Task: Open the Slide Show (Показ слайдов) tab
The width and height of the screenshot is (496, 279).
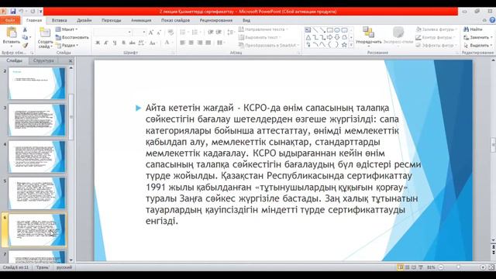Action: pyautogui.click(x=176, y=20)
